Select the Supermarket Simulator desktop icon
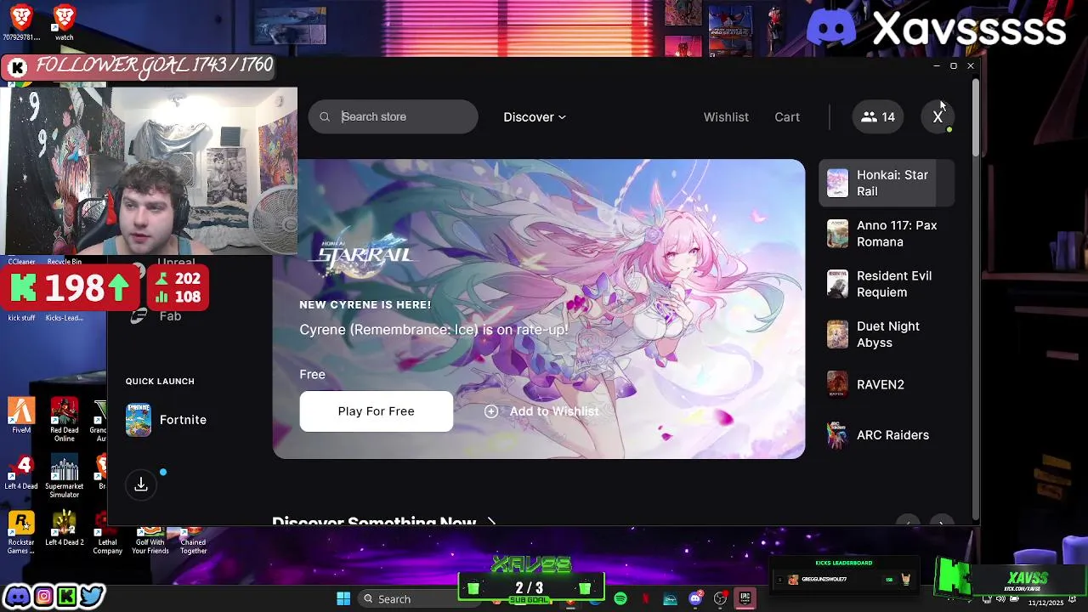This screenshot has height=612, width=1088. (65, 477)
